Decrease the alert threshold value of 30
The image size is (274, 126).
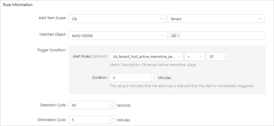pos(227,58)
